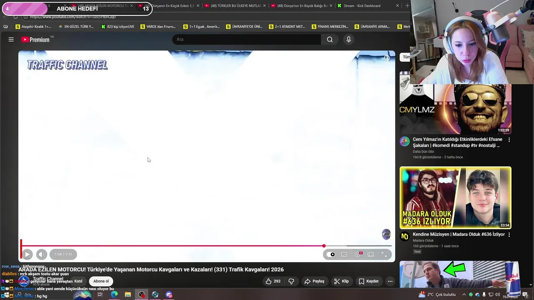Click the channel watermark on the video

tap(386, 234)
